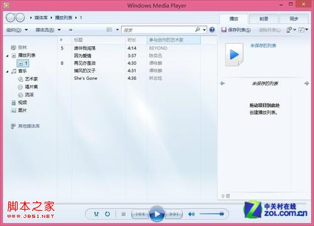Click the artist BEYOND
The height and width of the screenshot is (226, 314).
[158, 48]
